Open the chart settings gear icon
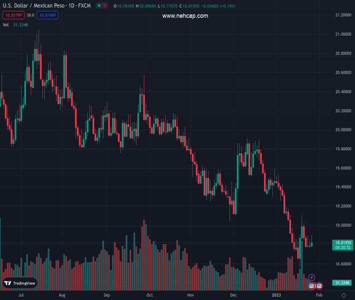Image resolution: width=355 pixels, height=300 pixels. [x=343, y=295]
